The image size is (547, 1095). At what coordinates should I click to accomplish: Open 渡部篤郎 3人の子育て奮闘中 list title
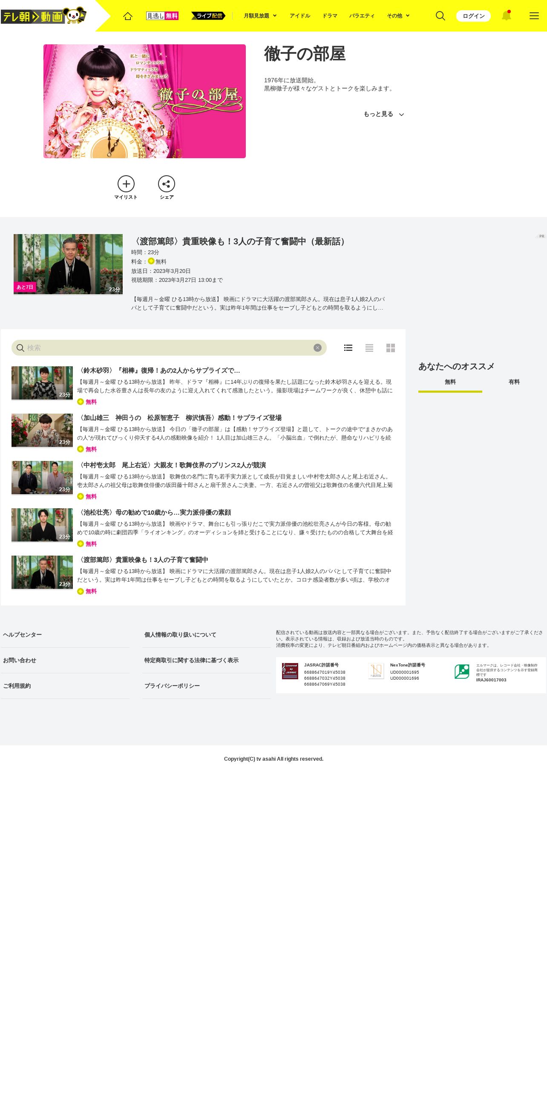tap(143, 560)
